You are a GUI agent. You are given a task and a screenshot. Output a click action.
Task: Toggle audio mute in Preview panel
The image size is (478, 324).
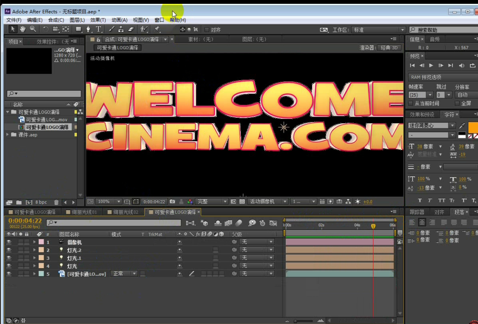tap(462, 65)
